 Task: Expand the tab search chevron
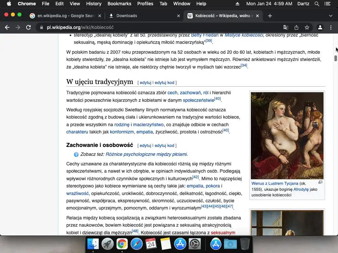331,16
